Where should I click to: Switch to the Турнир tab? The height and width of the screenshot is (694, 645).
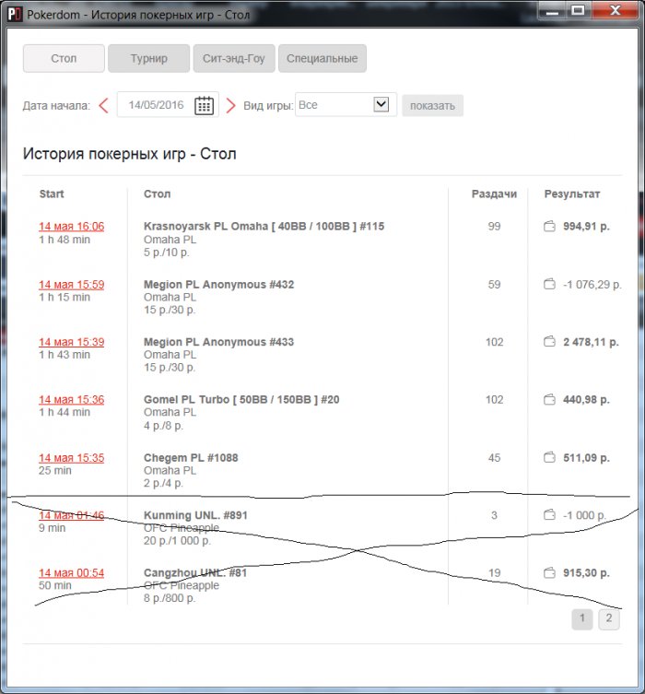tap(148, 59)
